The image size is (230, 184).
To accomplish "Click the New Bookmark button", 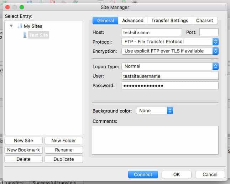I will 23,150.
